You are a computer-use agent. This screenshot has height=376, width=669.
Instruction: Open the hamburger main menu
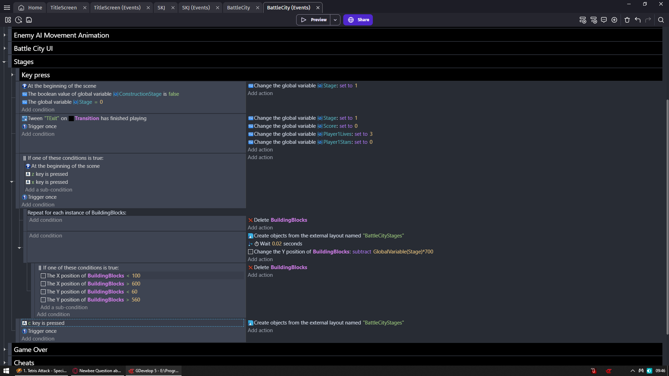[x=7, y=7]
